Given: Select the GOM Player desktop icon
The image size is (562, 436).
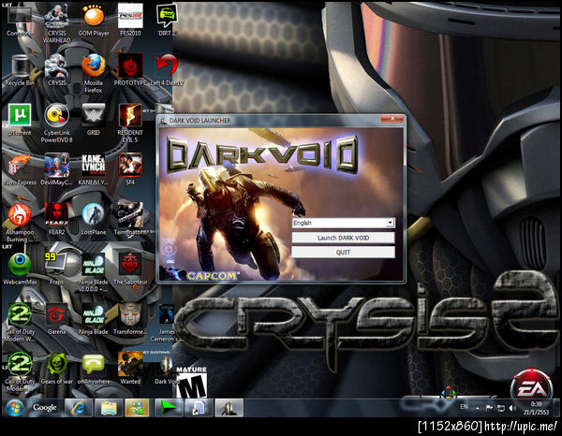Looking at the screenshot, I should click(x=94, y=21).
